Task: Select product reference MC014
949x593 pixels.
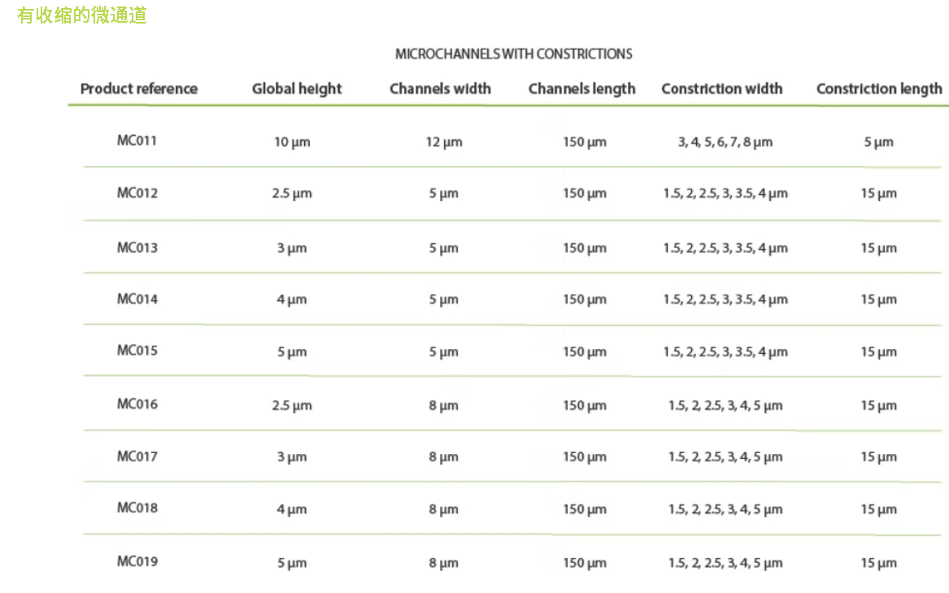Action: (x=137, y=299)
